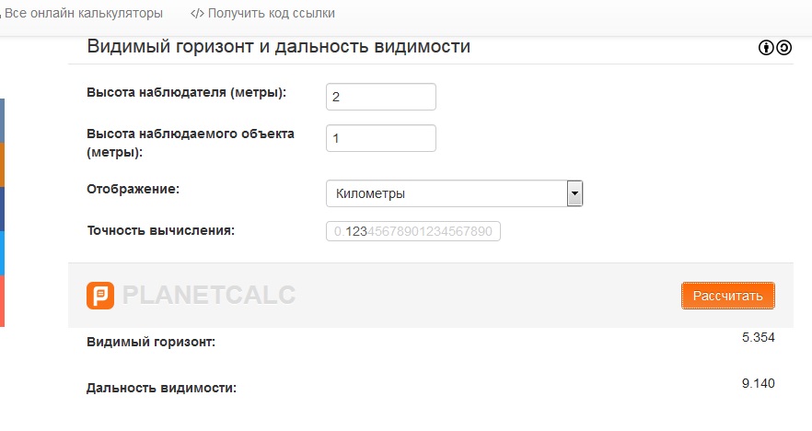Click the heading 'Видимый горизонт и дальность видимости'

pyautogui.click(x=279, y=47)
